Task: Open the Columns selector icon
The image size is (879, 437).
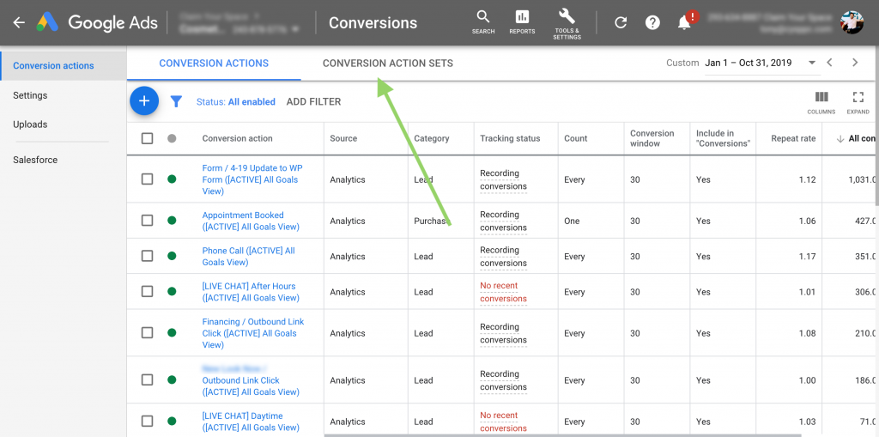Action: point(821,101)
